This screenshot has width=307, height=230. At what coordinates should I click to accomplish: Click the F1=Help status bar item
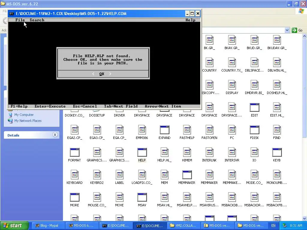point(19,106)
